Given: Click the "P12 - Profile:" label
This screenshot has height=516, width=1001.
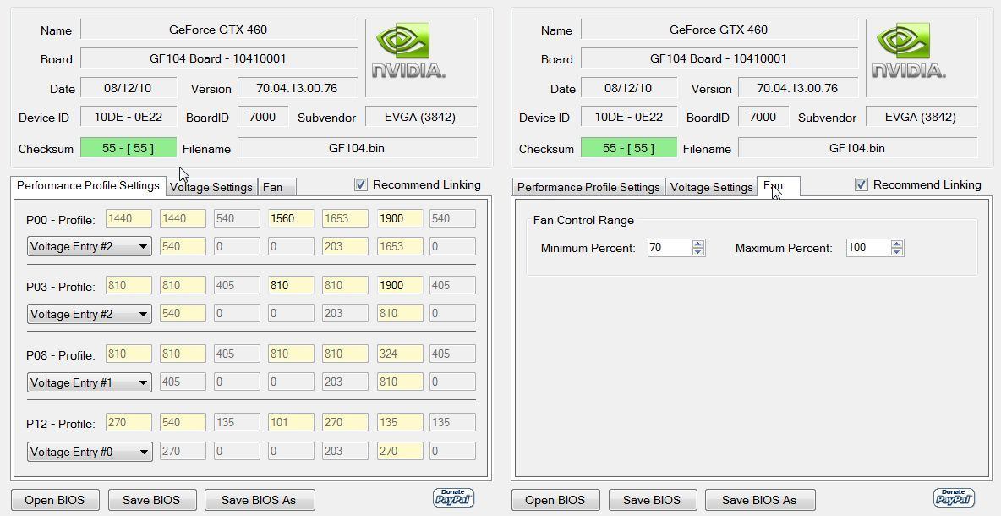Looking at the screenshot, I should [x=61, y=424].
